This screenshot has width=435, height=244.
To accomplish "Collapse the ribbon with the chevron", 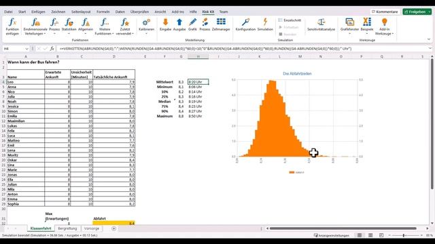I will point(429,39).
